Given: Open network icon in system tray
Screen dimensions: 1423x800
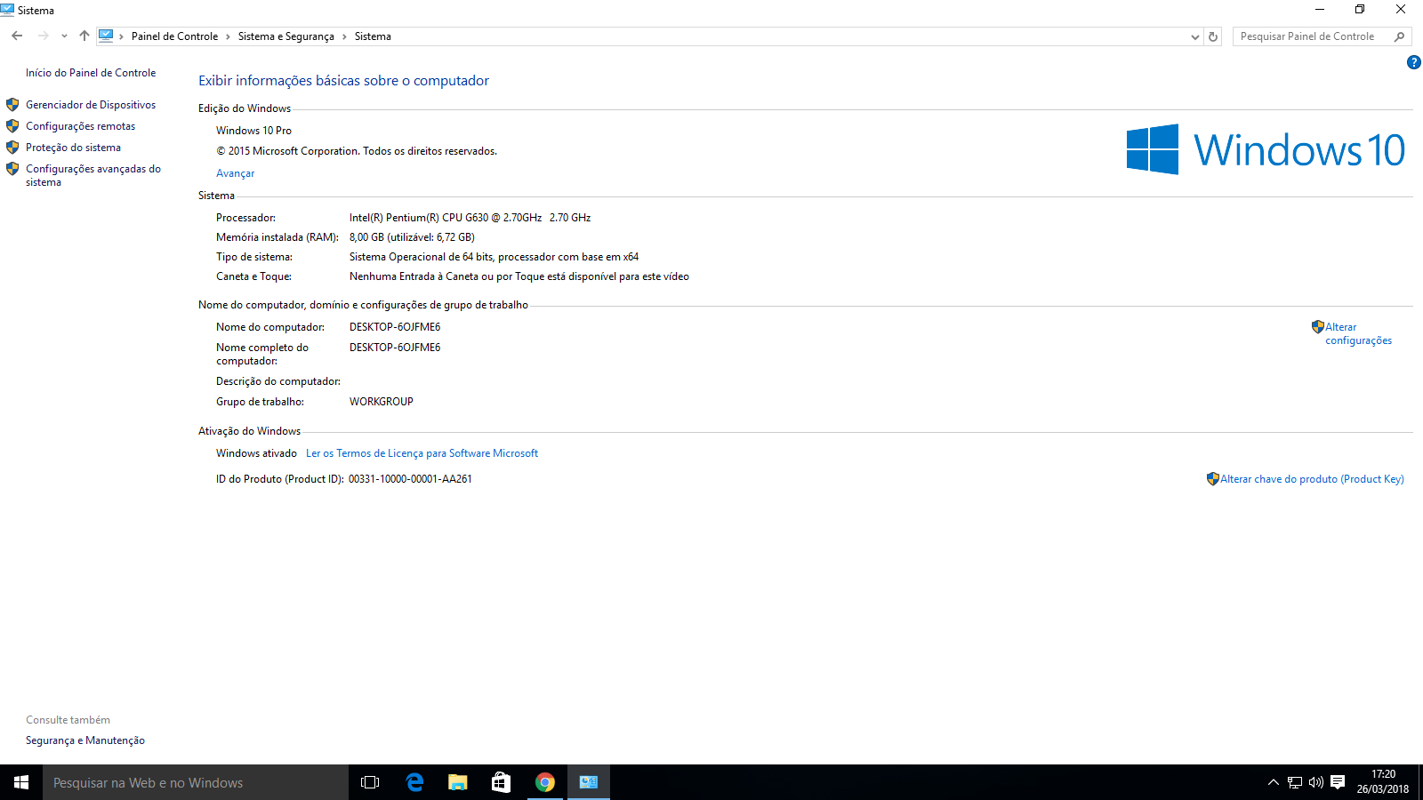Looking at the screenshot, I should click(1295, 782).
